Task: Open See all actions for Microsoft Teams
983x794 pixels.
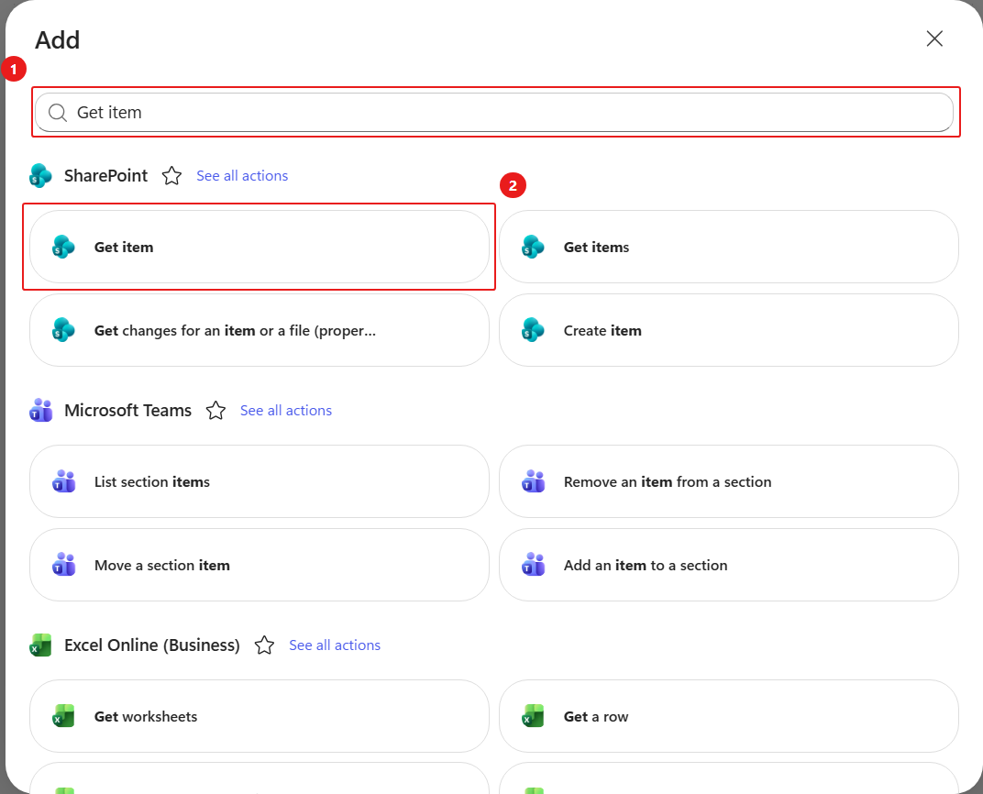Action: (x=286, y=411)
